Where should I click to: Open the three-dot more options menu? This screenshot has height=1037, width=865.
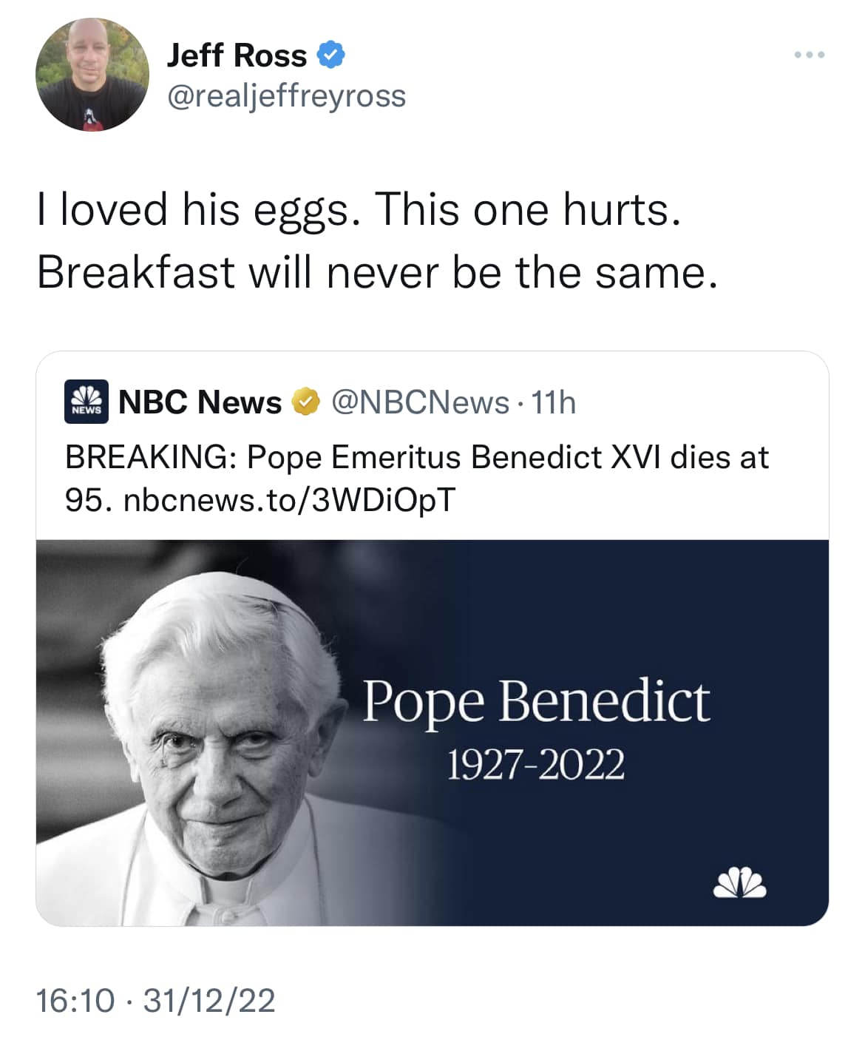pyautogui.click(x=810, y=55)
